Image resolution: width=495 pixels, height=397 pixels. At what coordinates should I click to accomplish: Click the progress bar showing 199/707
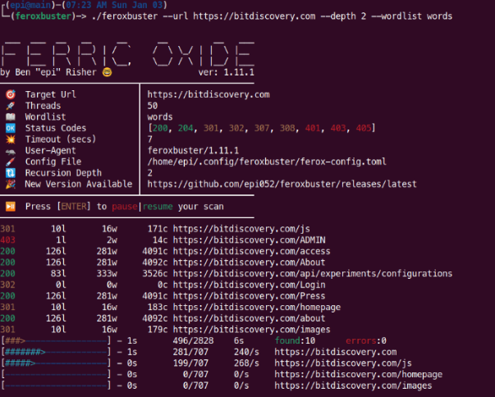[x=56, y=363]
